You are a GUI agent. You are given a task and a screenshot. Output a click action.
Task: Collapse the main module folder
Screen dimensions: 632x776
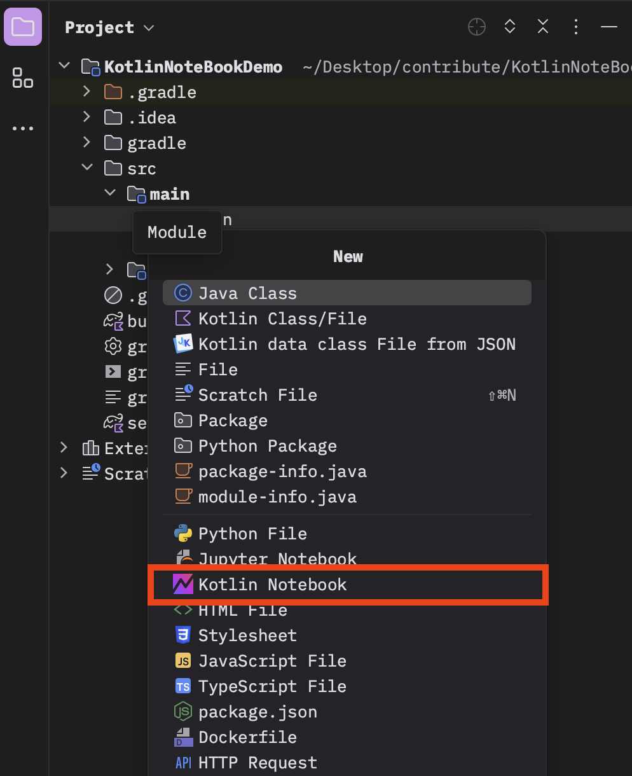(110, 192)
